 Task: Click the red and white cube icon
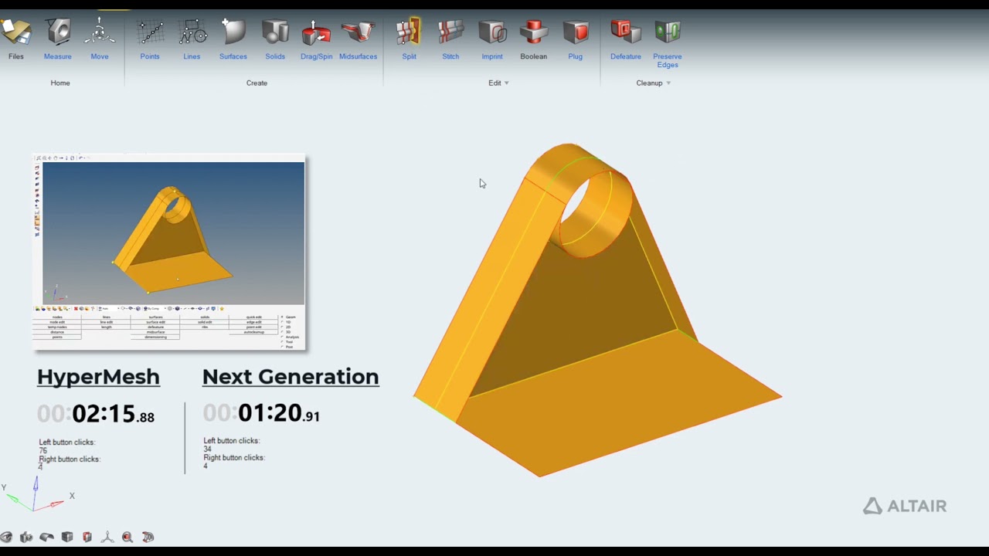(87, 537)
